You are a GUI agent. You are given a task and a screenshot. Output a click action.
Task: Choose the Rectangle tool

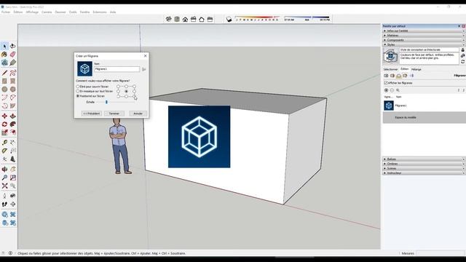4,81
